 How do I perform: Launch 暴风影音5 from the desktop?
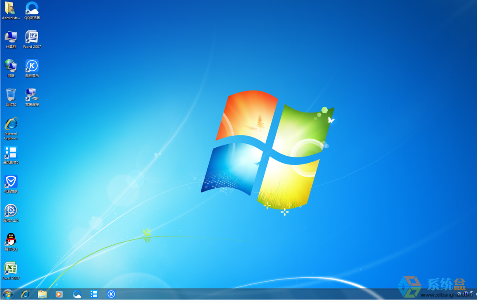click(x=11, y=155)
